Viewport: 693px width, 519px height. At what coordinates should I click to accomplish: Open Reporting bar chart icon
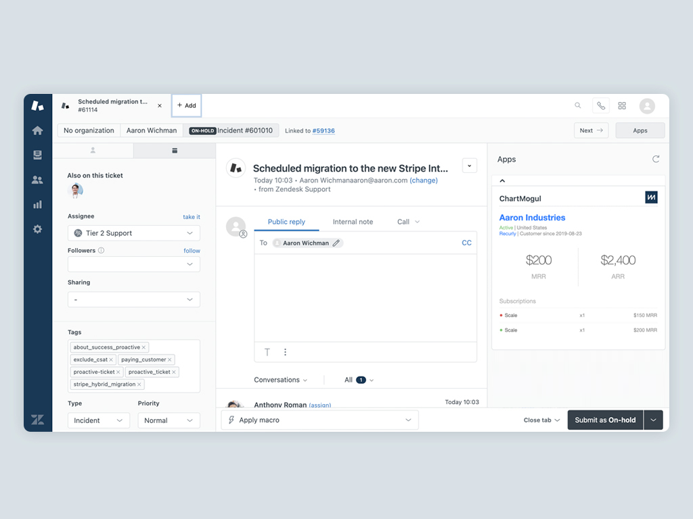(x=37, y=204)
